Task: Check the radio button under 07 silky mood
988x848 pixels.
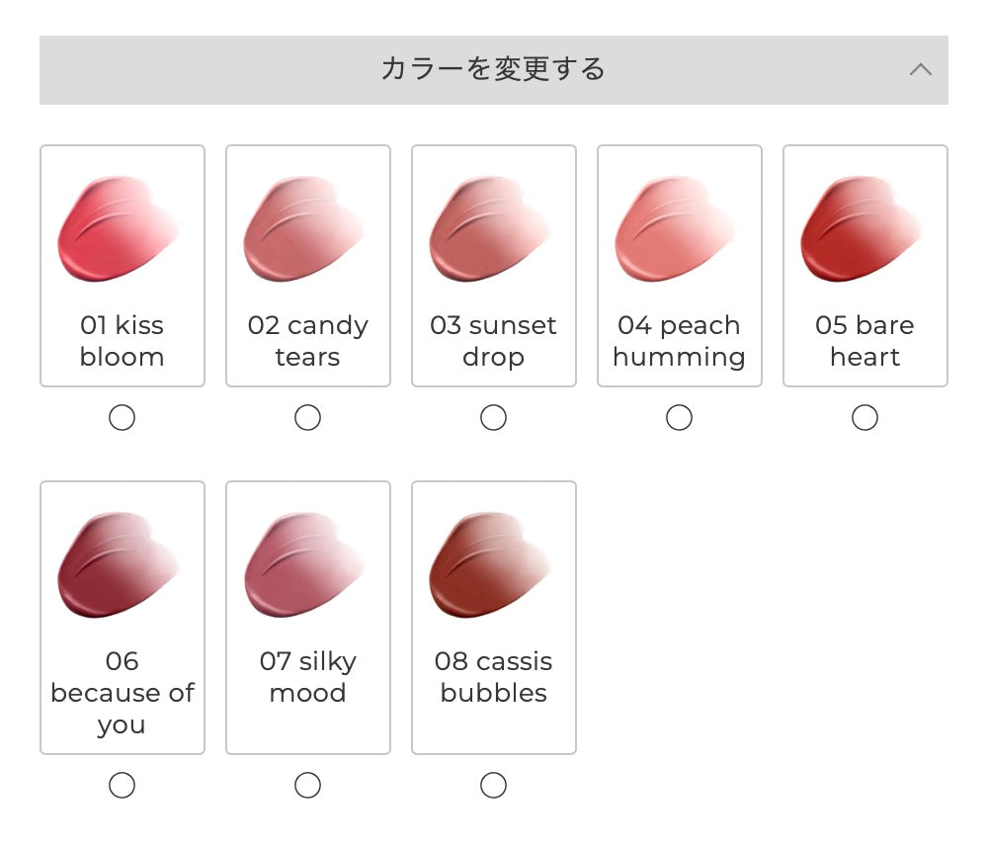Action: pos(308,785)
